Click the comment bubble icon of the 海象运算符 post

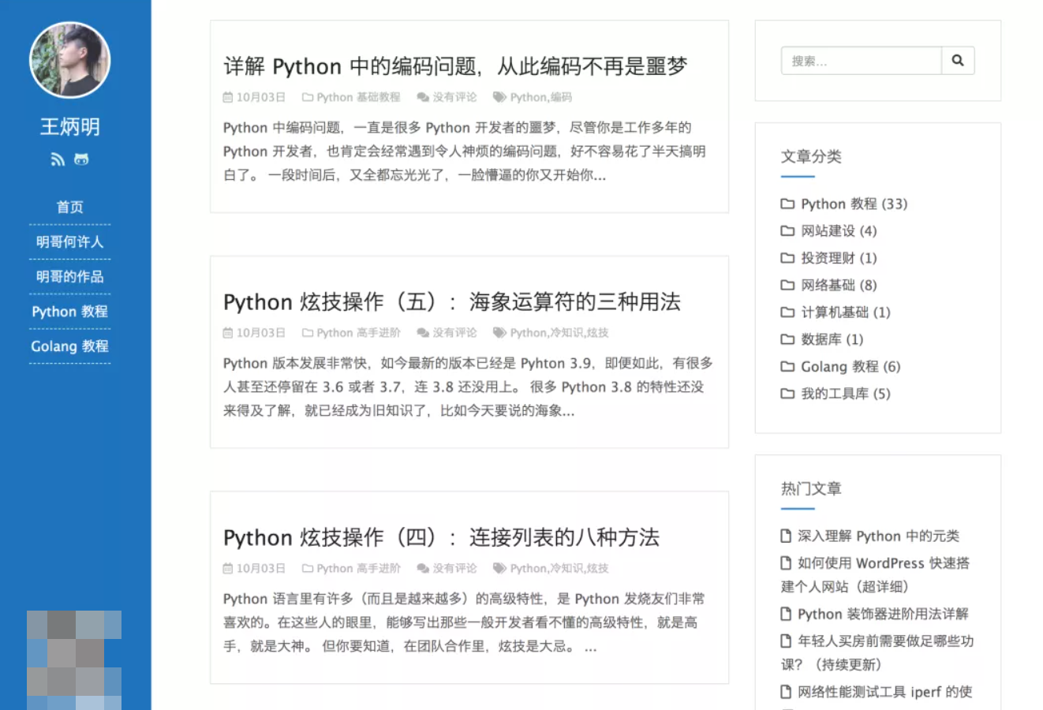(423, 333)
